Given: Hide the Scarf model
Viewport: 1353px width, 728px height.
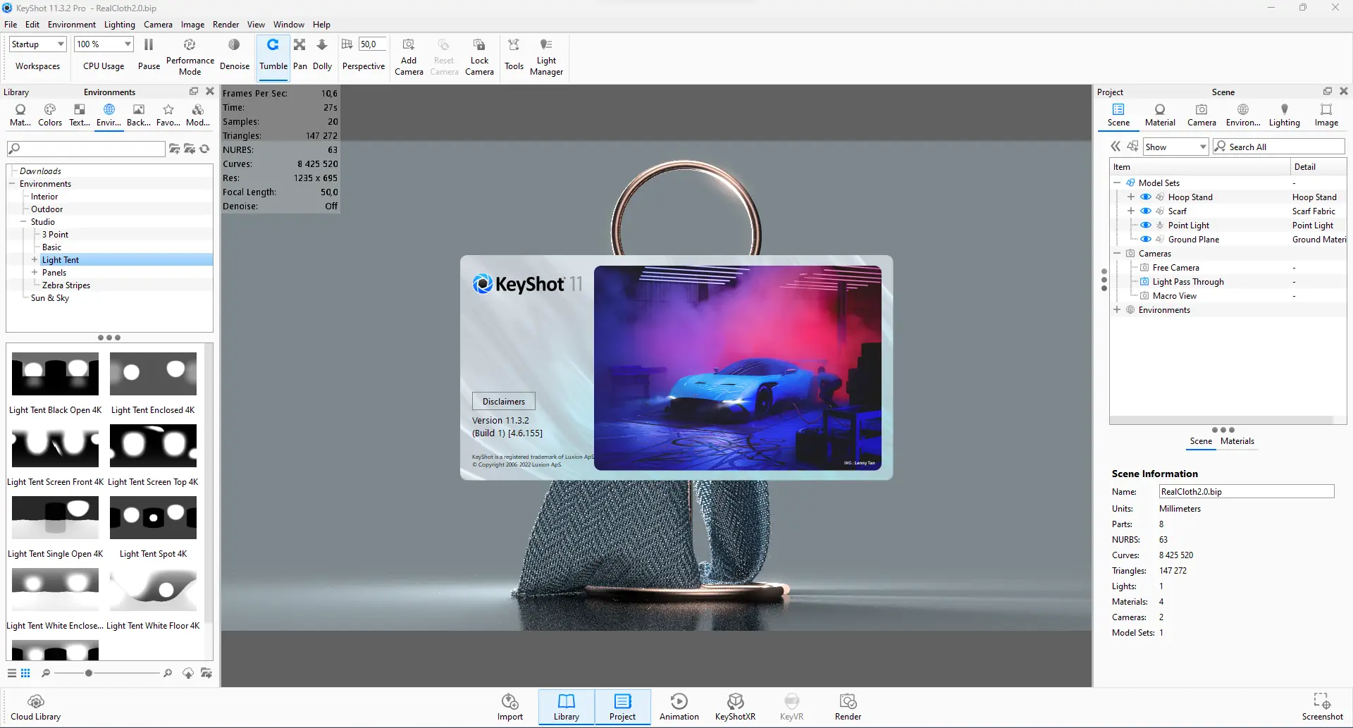Looking at the screenshot, I should [x=1146, y=211].
